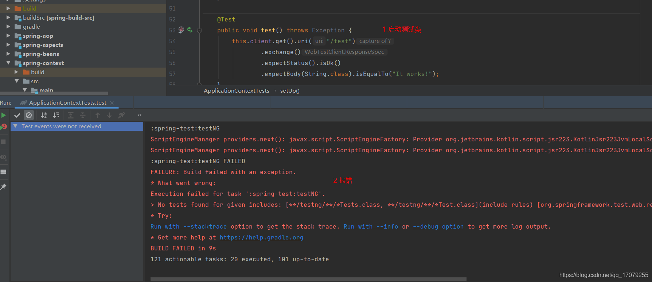Screen dimensions: 652x282
Task: Fold the test() method at line 53
Action: point(199,31)
